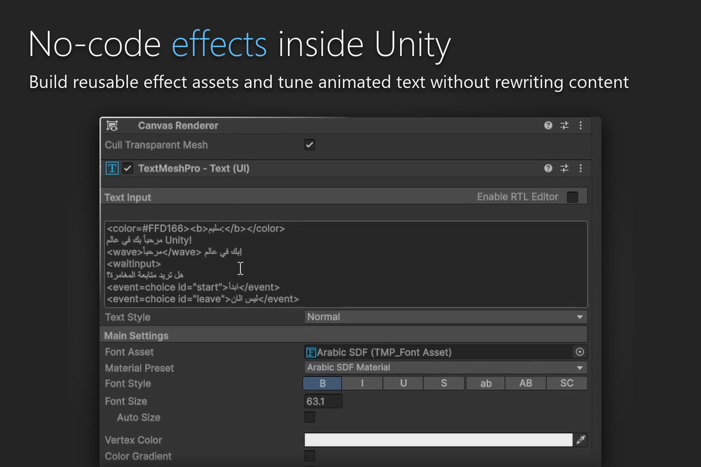Open TextMeshPro help reference icon
The image size is (701, 467).
(x=548, y=168)
